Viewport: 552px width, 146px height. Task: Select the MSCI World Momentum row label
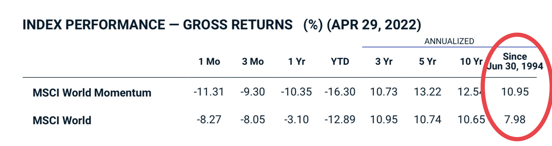[92, 93]
